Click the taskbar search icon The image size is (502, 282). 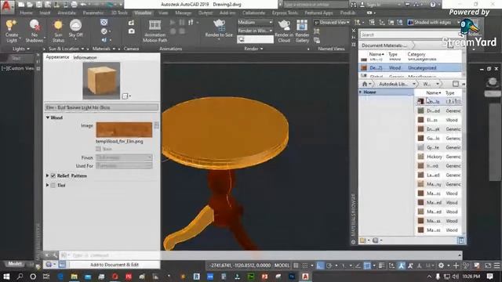coord(20,277)
